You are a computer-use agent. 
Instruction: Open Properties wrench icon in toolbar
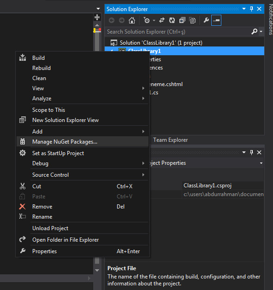(206, 20)
